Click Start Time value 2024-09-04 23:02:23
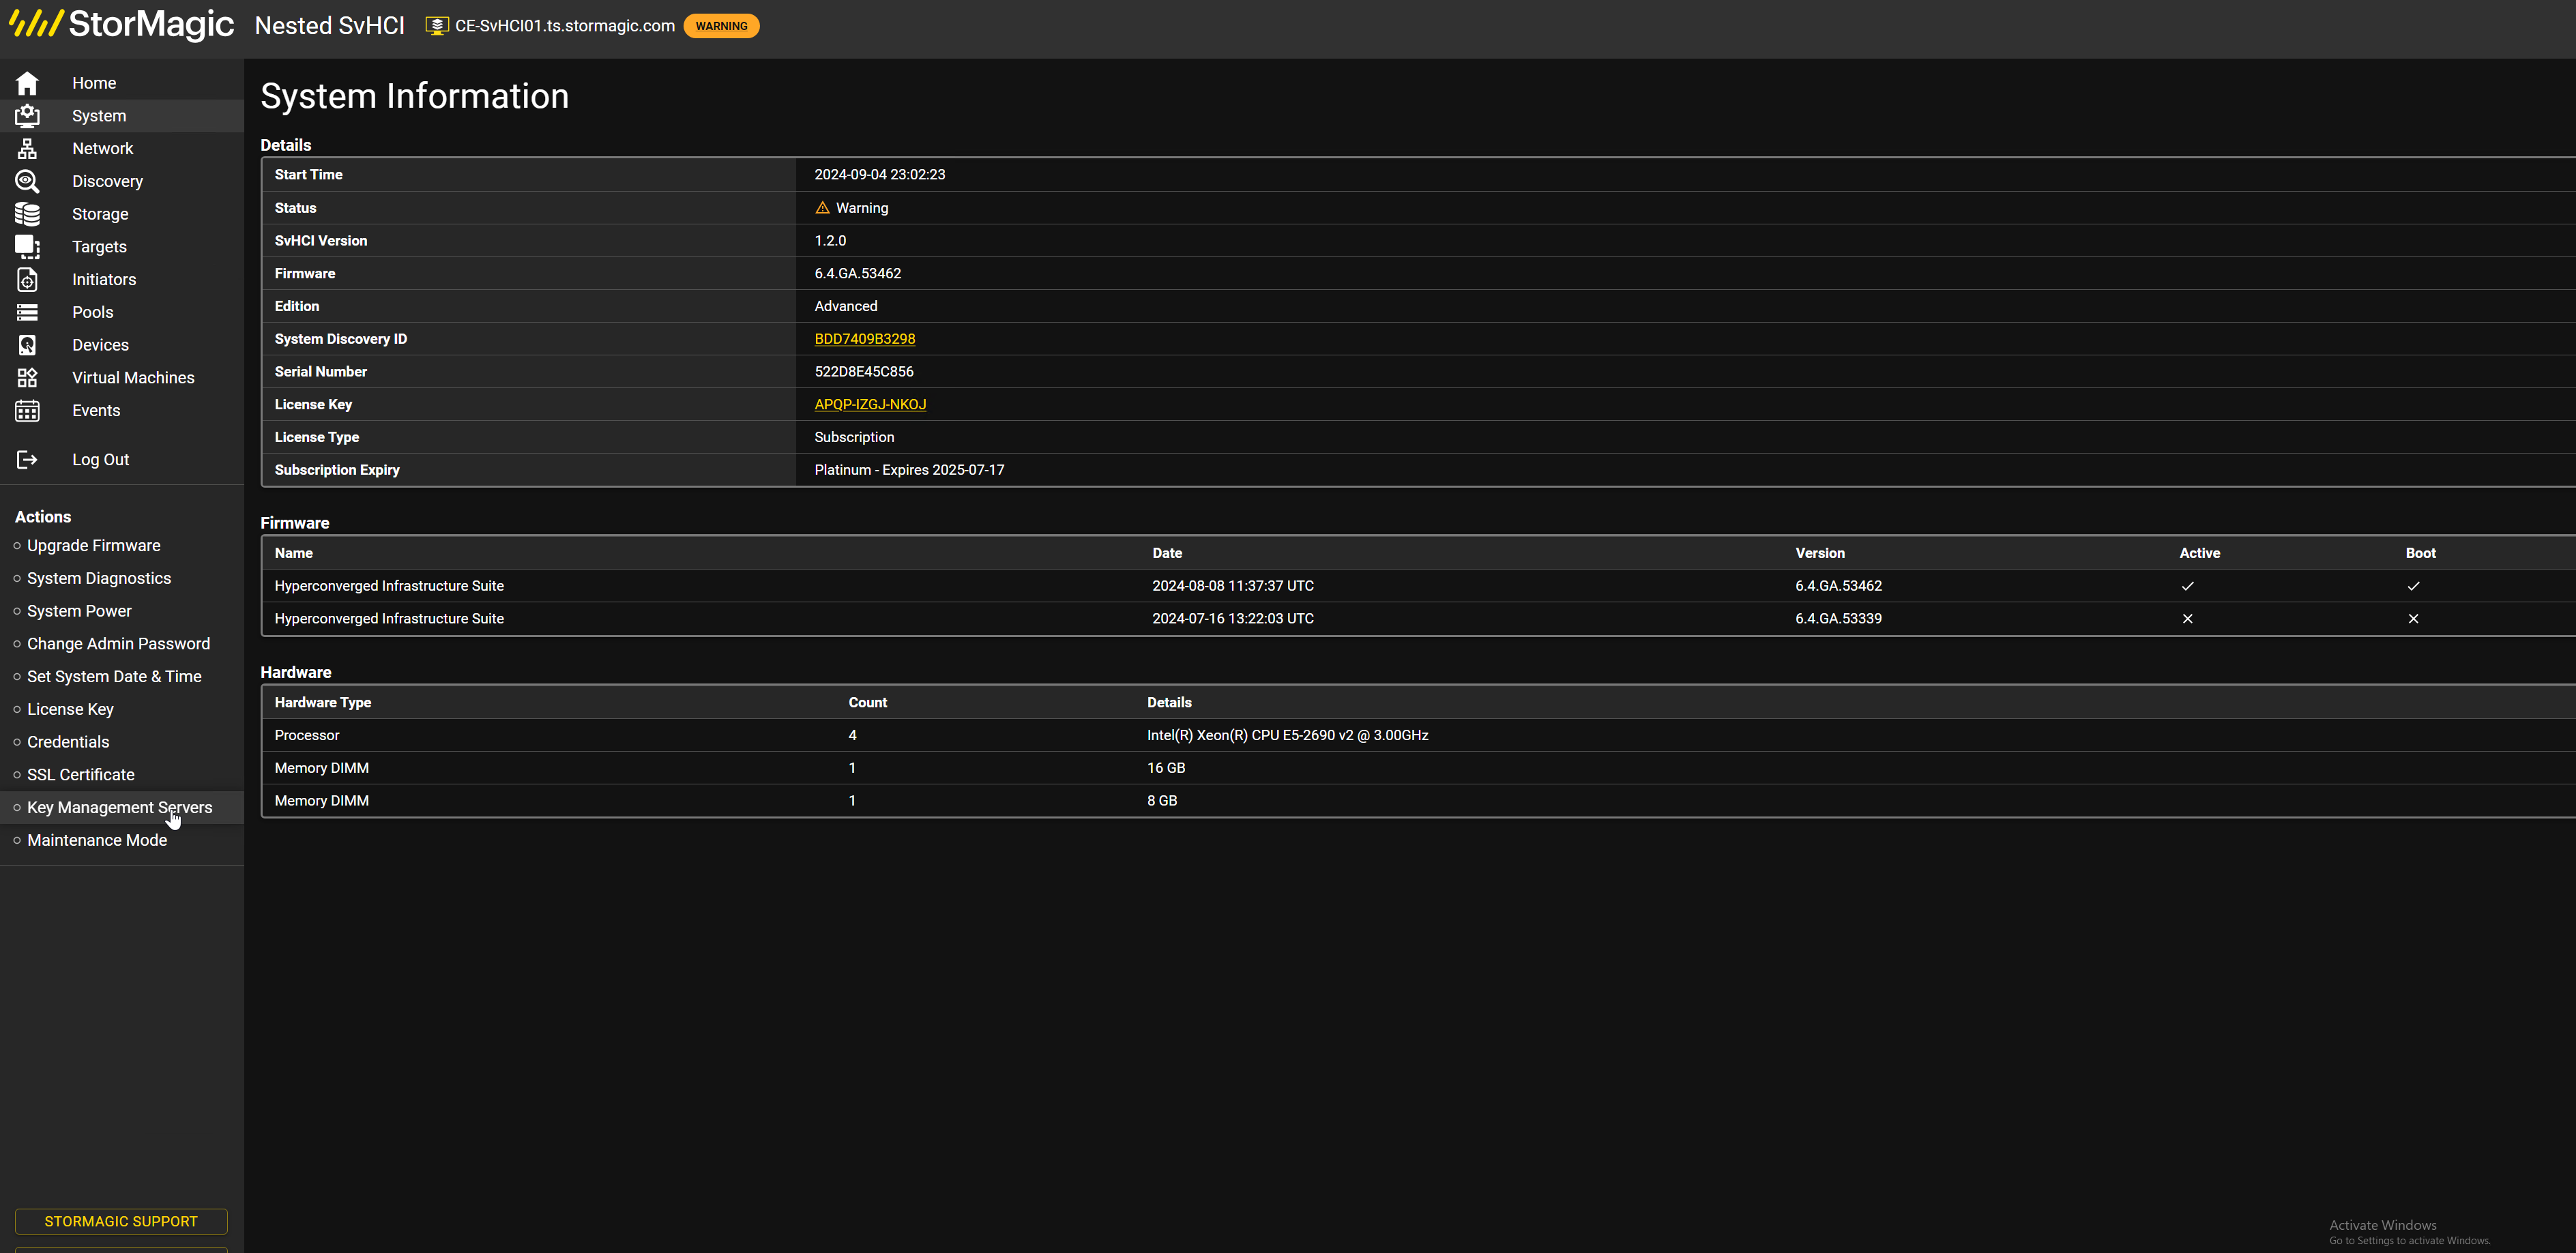This screenshot has width=2576, height=1253. tap(879, 175)
